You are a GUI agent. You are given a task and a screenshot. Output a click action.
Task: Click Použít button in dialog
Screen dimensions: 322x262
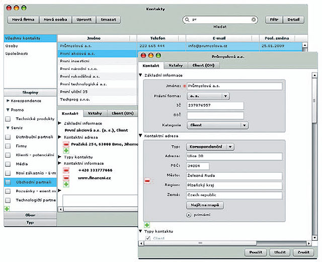pos(256,252)
